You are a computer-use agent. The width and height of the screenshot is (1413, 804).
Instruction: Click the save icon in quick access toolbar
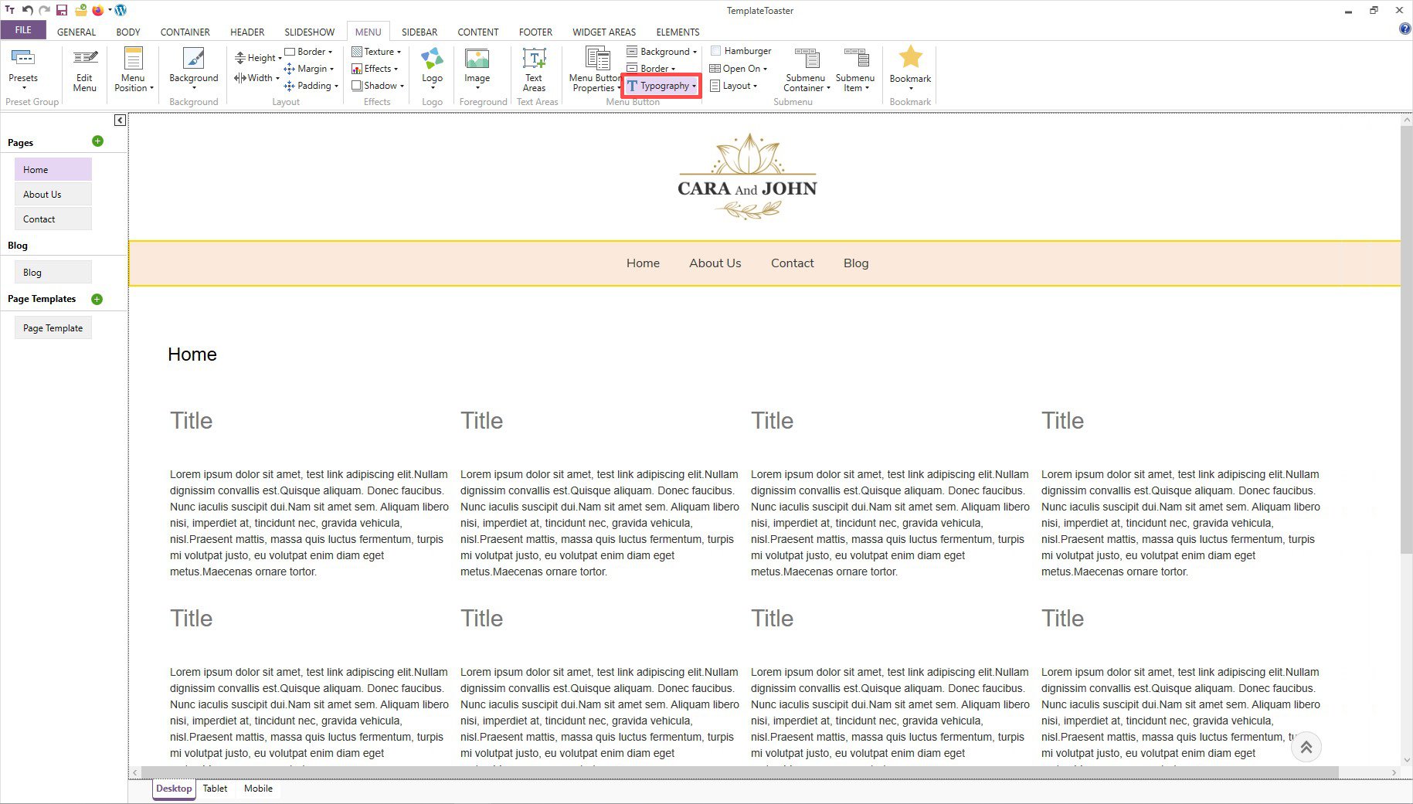click(62, 10)
